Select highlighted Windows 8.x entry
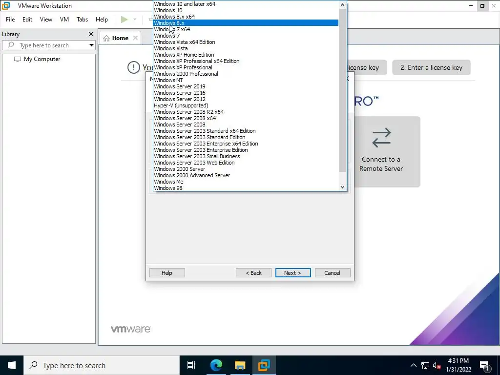Viewport: 500px width, 375px height. pos(246,23)
